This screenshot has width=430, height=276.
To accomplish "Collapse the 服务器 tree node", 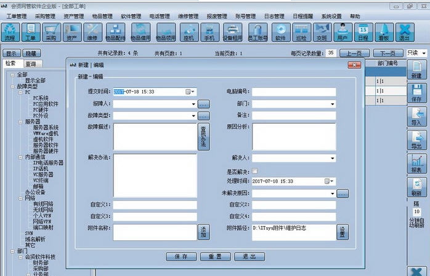I will [20, 122].
